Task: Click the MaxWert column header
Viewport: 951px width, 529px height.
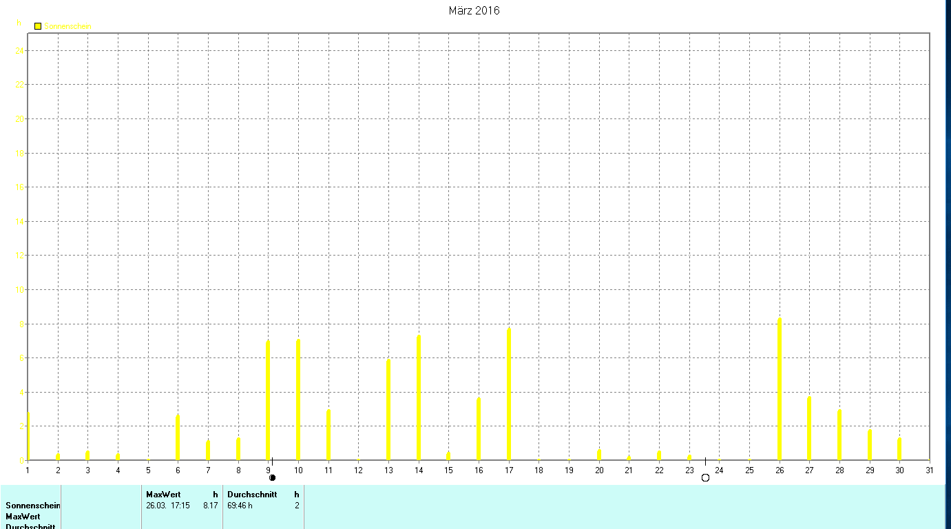Action: pos(163,495)
